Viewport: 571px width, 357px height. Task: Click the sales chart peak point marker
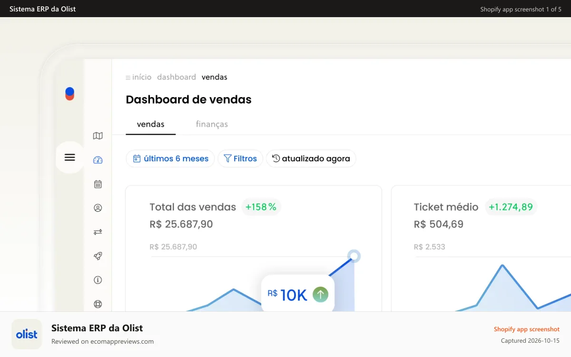(354, 256)
